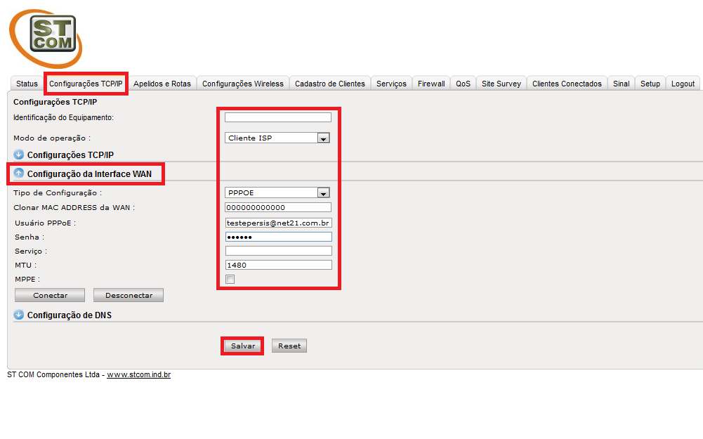This screenshot has width=703, height=439.
Task: Click the ST COM logo
Action: tap(46, 38)
